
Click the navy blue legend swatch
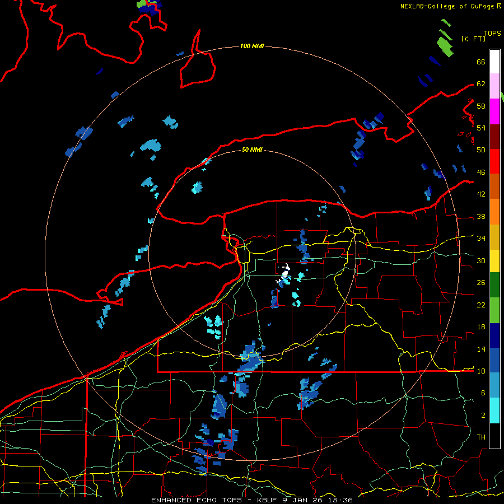click(494, 335)
